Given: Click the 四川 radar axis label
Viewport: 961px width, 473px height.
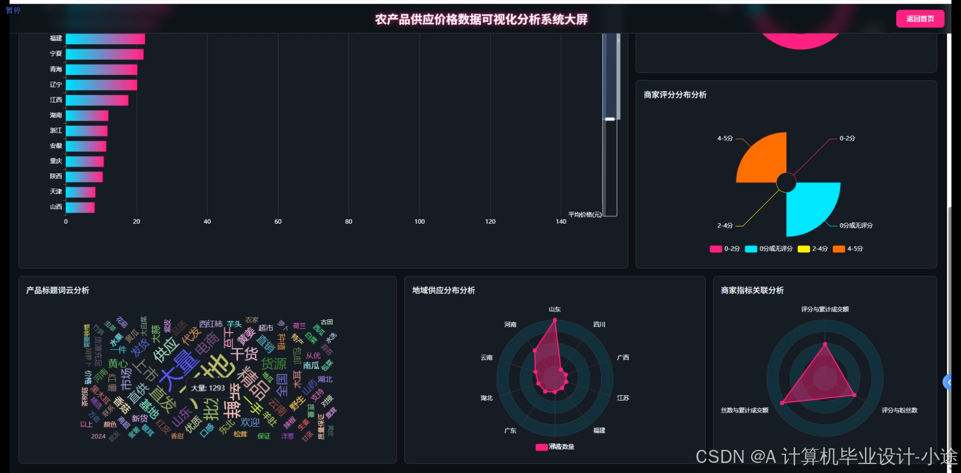Looking at the screenshot, I should 599,325.
